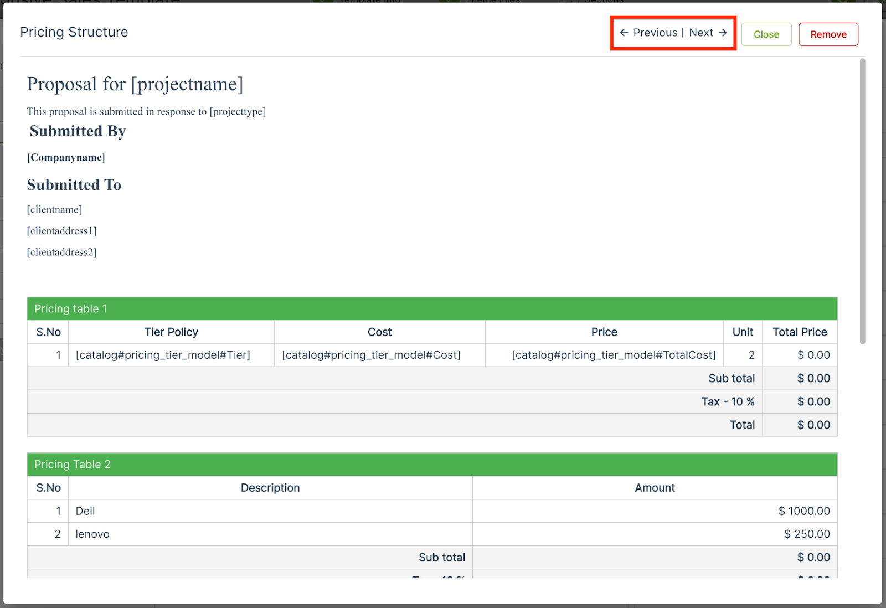
Task: Click the right arrow icon beside Next
Action: (723, 33)
